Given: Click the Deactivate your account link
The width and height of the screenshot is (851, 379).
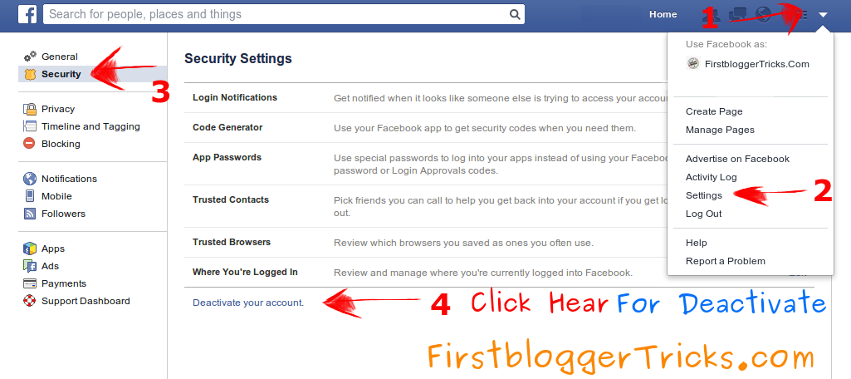Looking at the screenshot, I should tap(248, 303).
